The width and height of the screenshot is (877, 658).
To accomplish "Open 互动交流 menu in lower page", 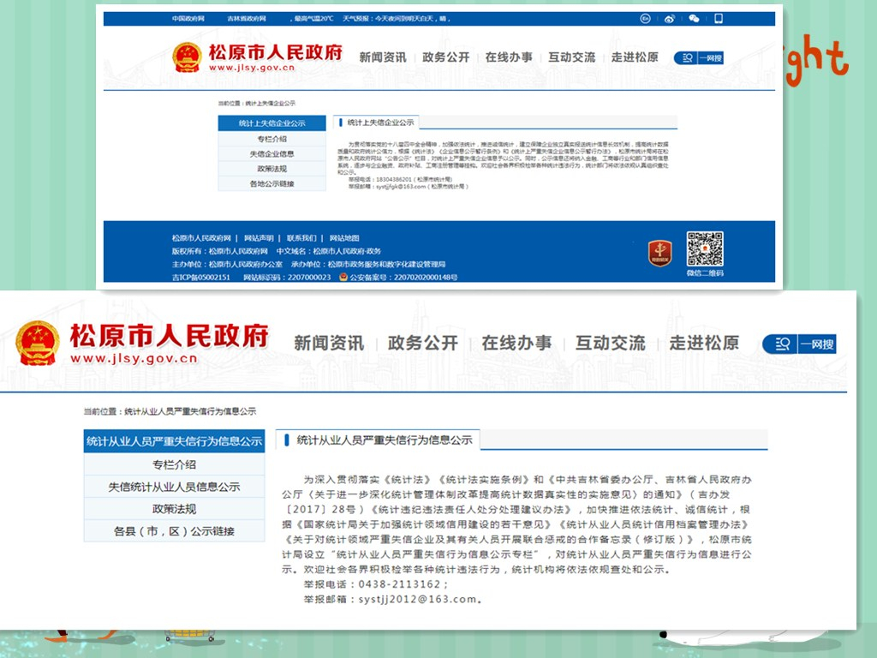I will click(610, 343).
